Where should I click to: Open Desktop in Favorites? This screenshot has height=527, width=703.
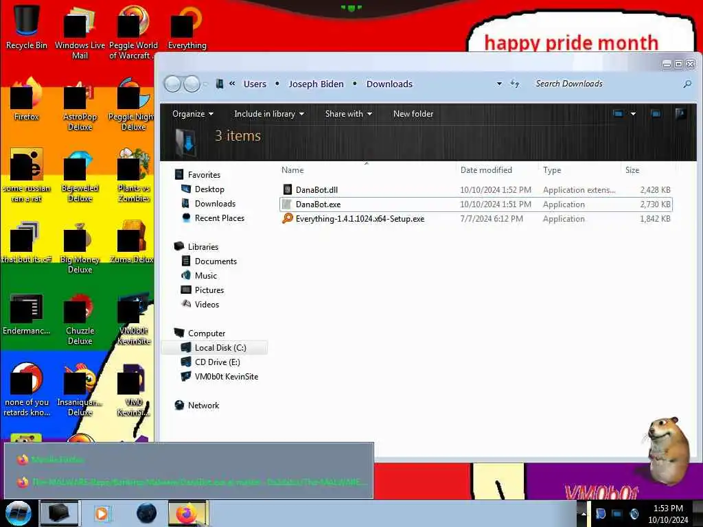(x=209, y=189)
